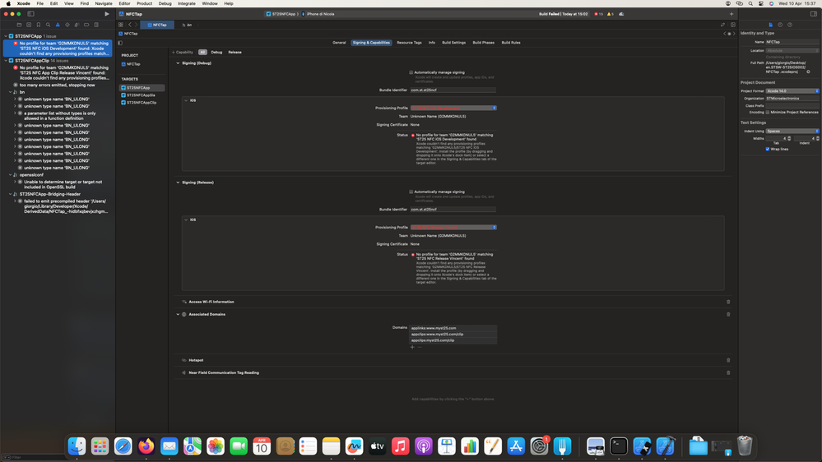Open Debug Provisioning Profile dropdown

453,108
